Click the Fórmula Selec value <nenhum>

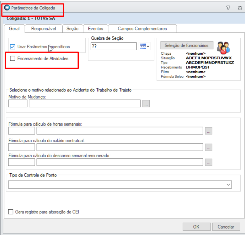coord(196,76)
